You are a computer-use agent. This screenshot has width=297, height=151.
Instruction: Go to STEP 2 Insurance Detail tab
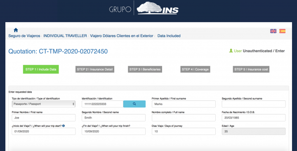95,70
